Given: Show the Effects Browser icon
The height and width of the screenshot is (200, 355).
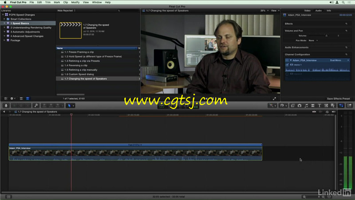Looking at the screenshot, I should pos(293,106).
